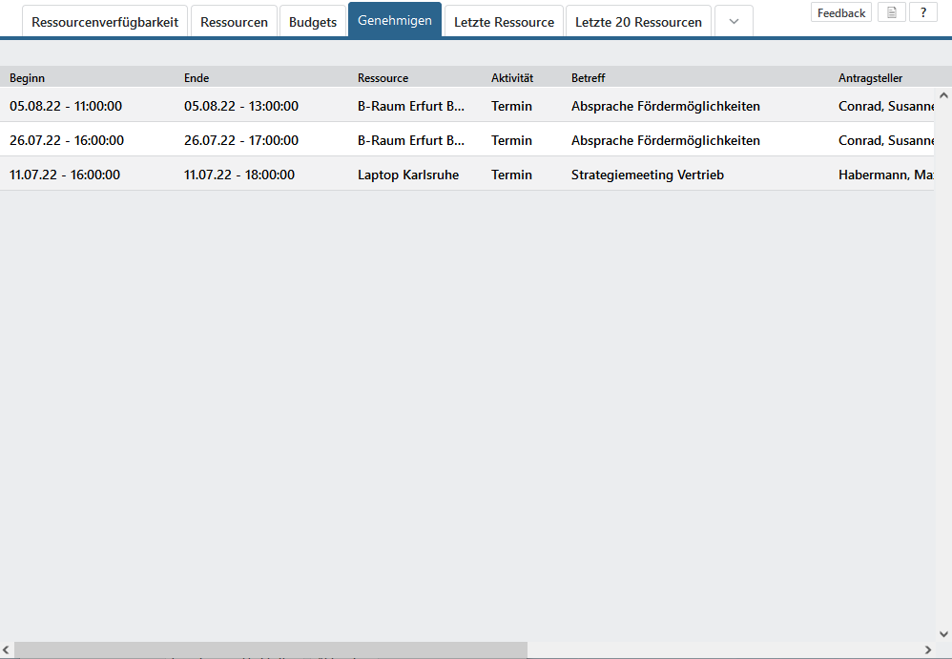Sort by the Ende column header
The width and height of the screenshot is (952, 659).
(x=197, y=78)
